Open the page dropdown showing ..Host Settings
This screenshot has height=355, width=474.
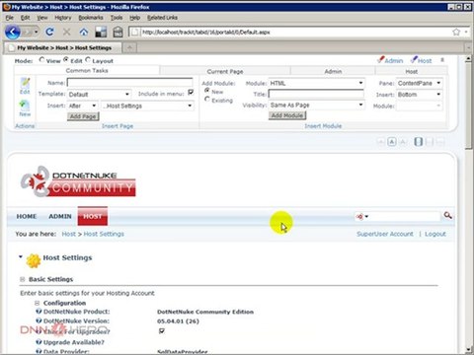[x=147, y=106]
